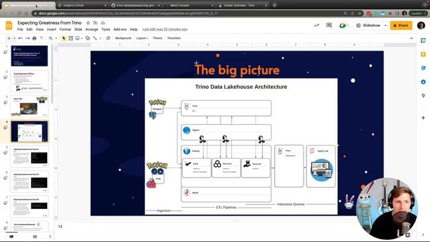430x242 pixels.
Task: Expand the new slide layout dropdown arrow
Action: click(15, 38)
